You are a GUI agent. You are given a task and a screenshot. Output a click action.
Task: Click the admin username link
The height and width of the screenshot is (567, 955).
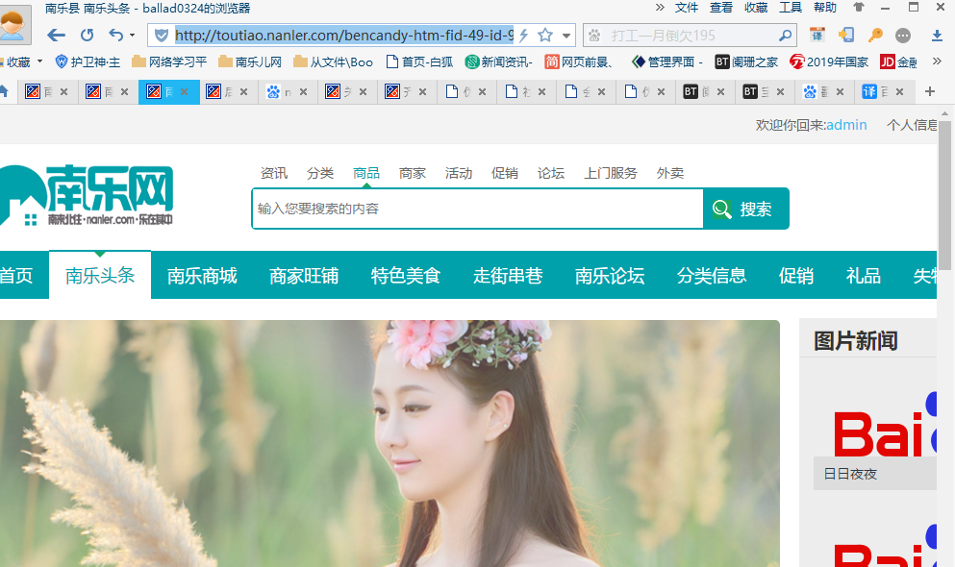[846, 125]
